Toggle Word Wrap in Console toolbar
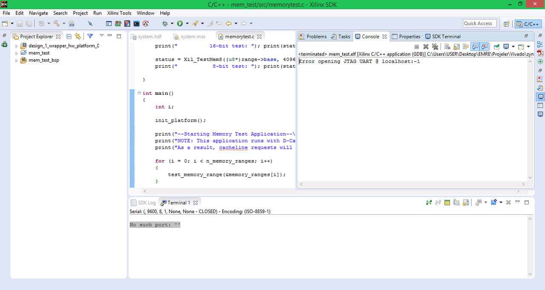This screenshot has height=290, width=545. [x=465, y=46]
